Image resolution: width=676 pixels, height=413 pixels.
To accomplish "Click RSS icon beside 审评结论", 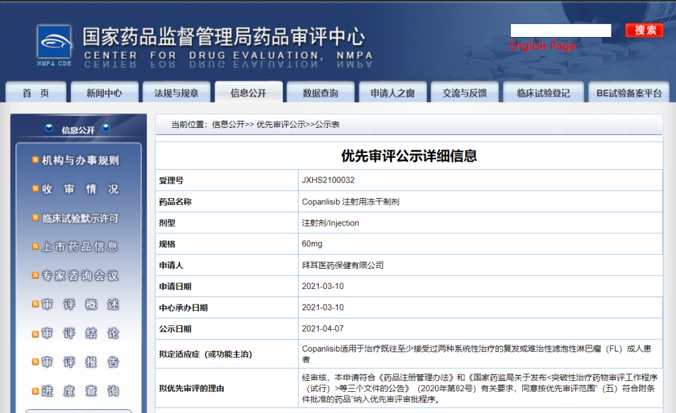I will [35, 334].
